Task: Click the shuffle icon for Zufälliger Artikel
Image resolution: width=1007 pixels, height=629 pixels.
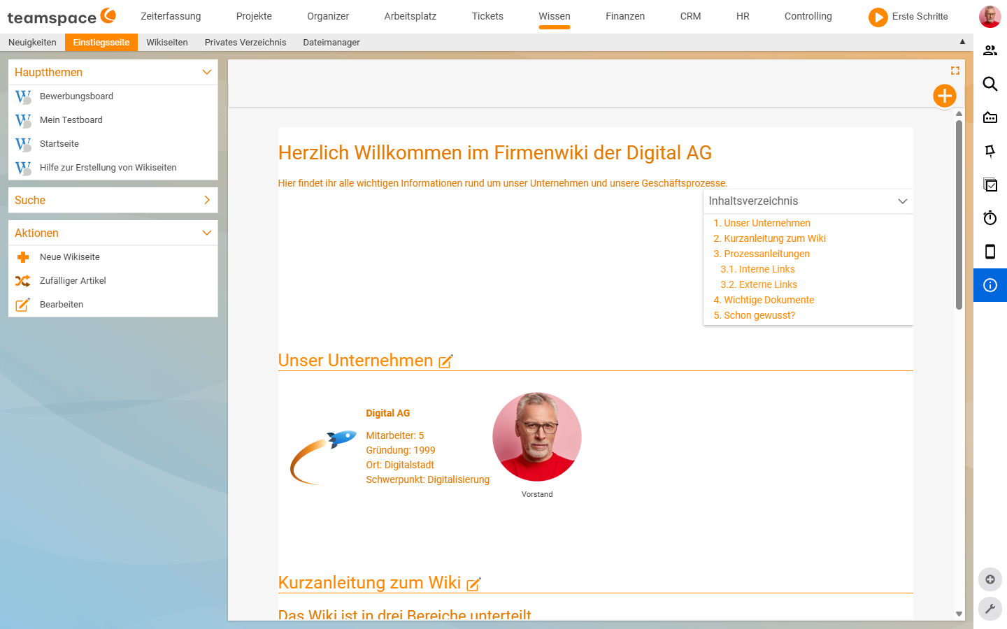Action: click(x=23, y=281)
